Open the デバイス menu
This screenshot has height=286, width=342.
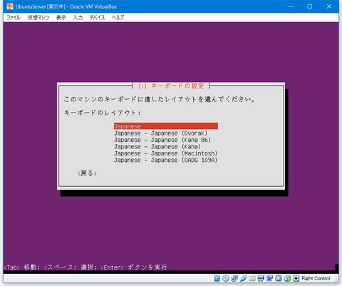(x=97, y=17)
